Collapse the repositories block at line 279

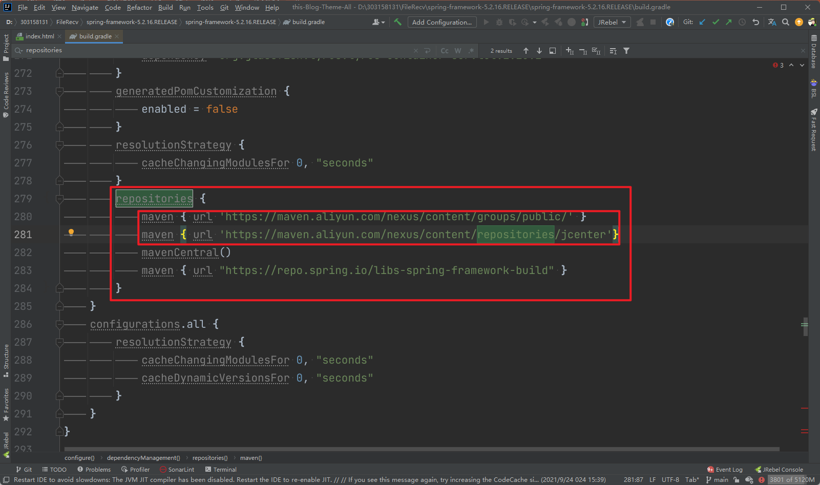(59, 199)
